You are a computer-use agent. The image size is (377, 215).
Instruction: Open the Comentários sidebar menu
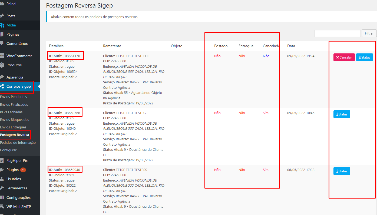(x=17, y=43)
